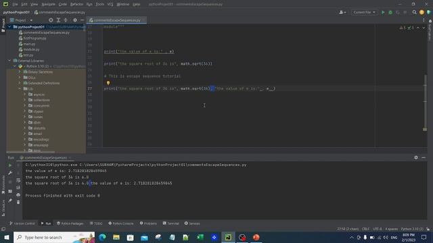Open editor tabs more options menu

click(424, 20)
